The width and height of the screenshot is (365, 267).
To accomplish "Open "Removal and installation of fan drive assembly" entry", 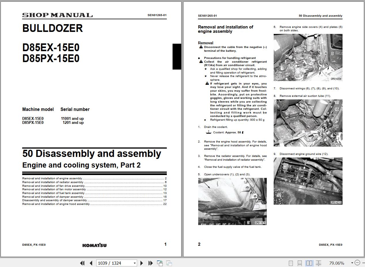I will point(94,186).
